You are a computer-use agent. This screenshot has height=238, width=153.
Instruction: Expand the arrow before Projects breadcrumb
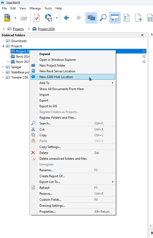coord(4,29)
